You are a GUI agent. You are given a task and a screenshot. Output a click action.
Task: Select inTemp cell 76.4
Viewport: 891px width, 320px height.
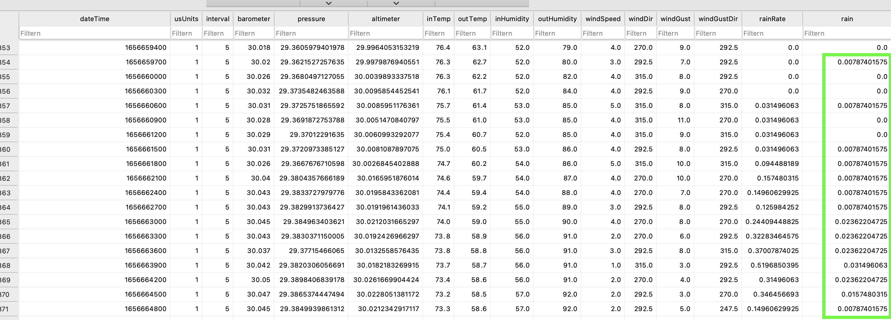pyautogui.click(x=439, y=48)
